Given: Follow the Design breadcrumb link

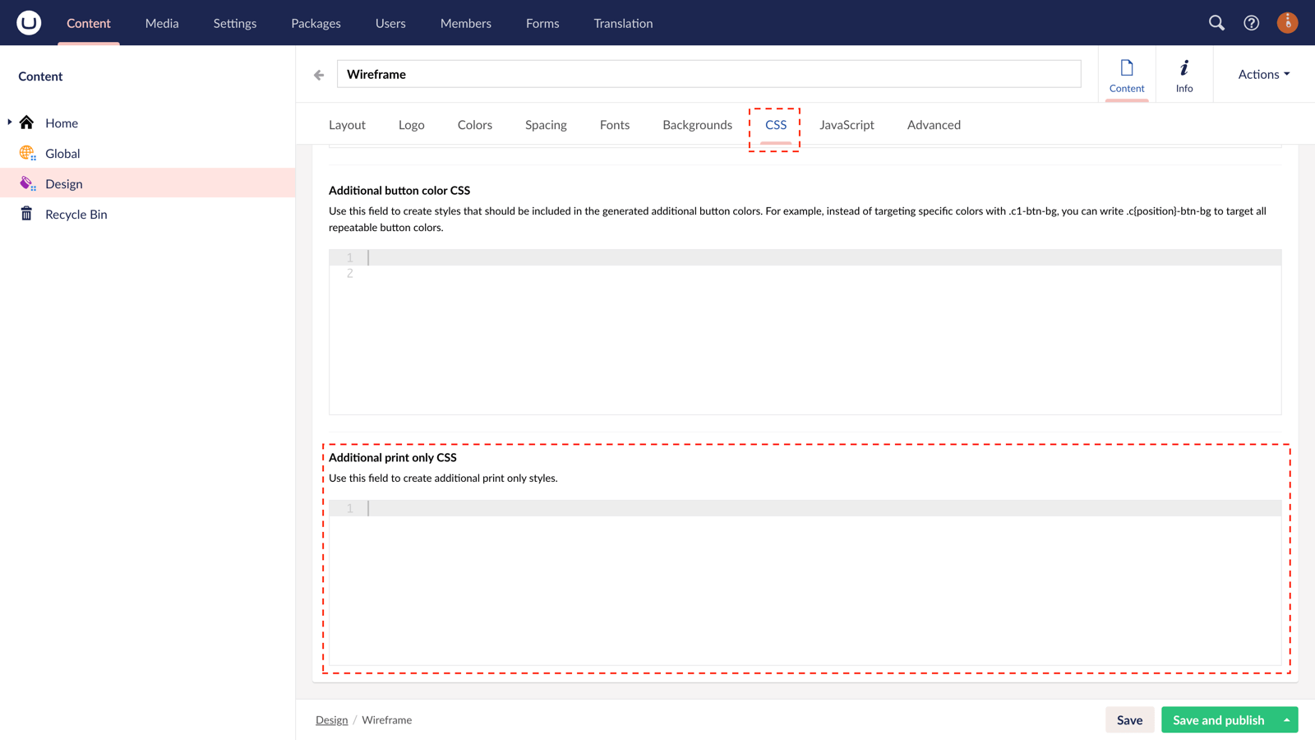Looking at the screenshot, I should pyautogui.click(x=331, y=720).
